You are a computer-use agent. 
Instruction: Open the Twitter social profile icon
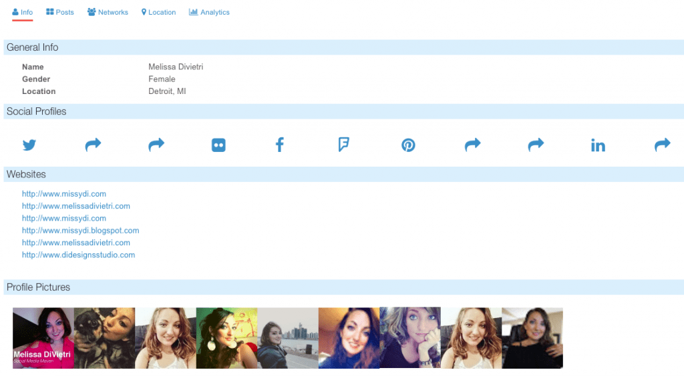[x=29, y=145]
